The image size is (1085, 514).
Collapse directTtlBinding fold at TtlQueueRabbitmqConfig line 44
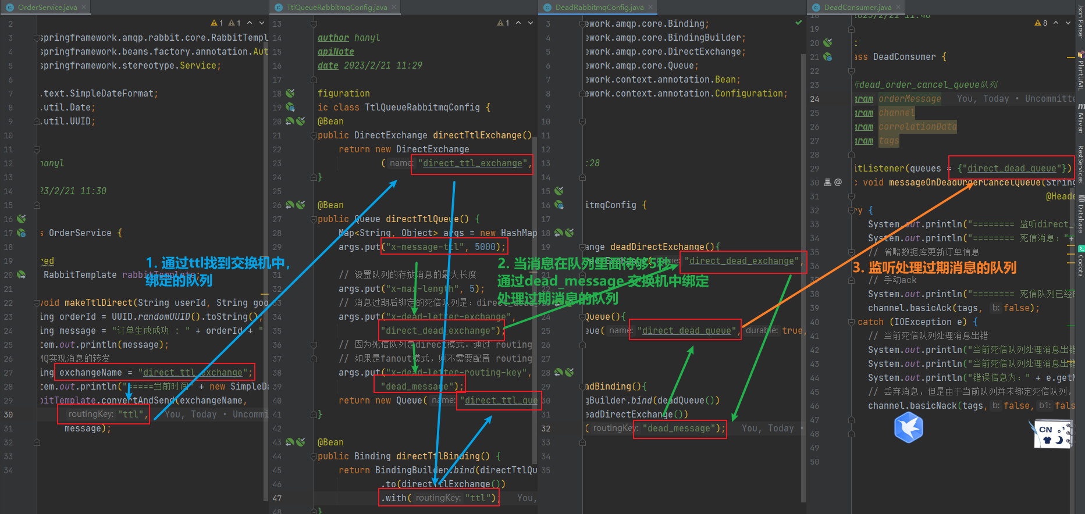point(314,456)
